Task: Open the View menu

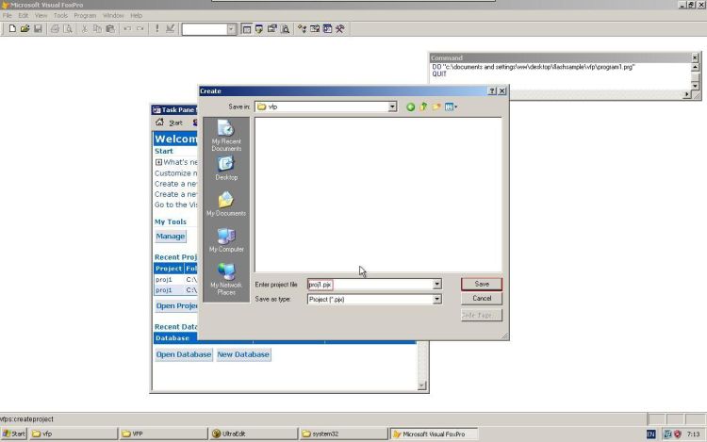Action: pos(41,15)
